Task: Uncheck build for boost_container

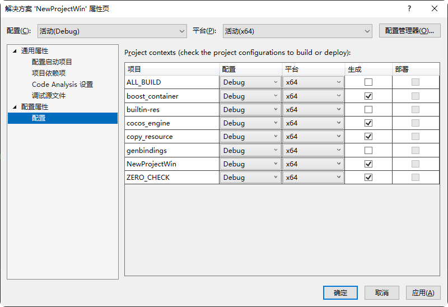Action: 368,96
